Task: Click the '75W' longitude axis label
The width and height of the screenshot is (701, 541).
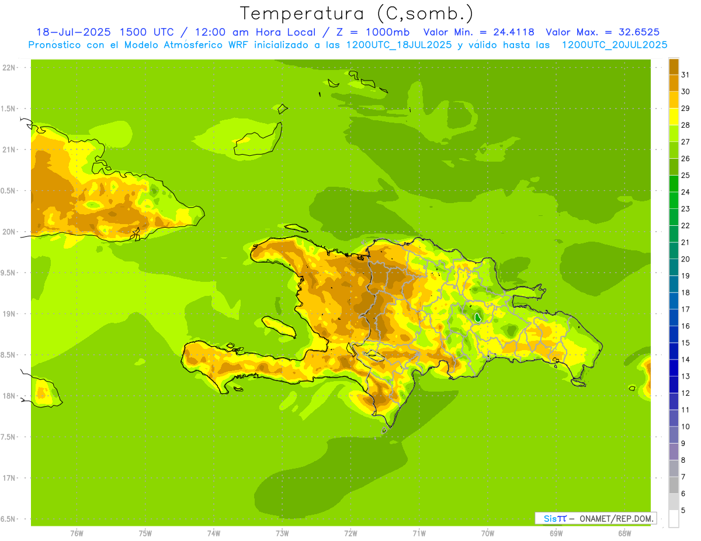Action: click(x=145, y=533)
